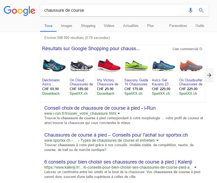Click the CHF 189.00 price
217x183 pixels.
click(x=79, y=89)
